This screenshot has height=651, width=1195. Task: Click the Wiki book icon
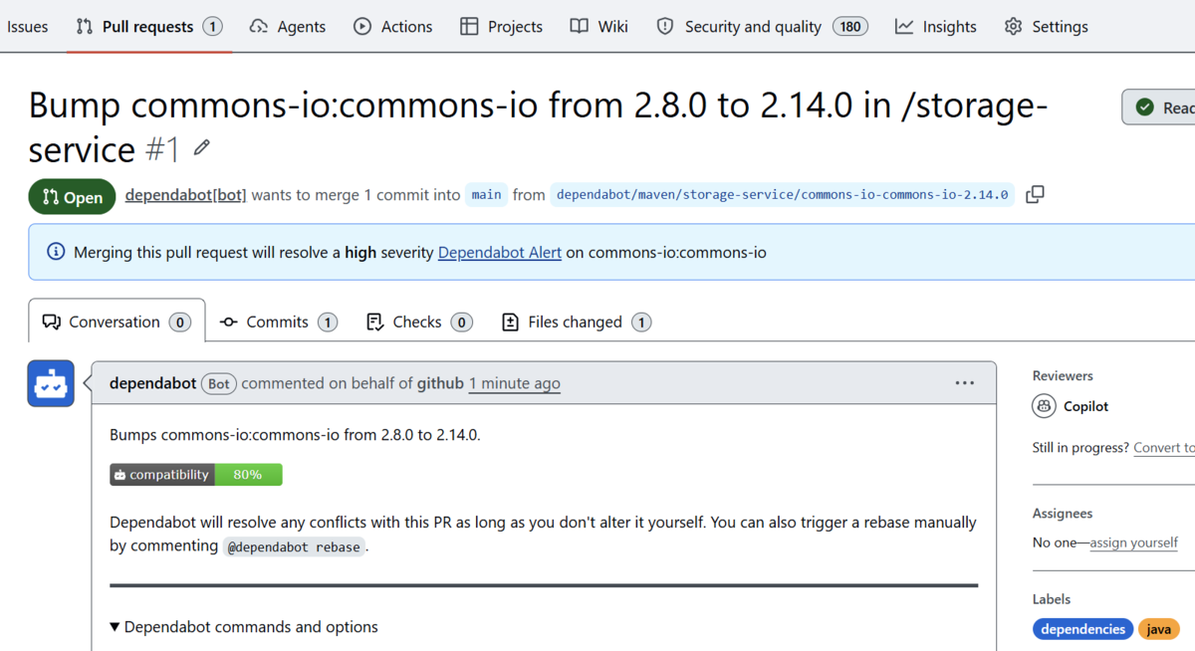pyautogui.click(x=579, y=27)
